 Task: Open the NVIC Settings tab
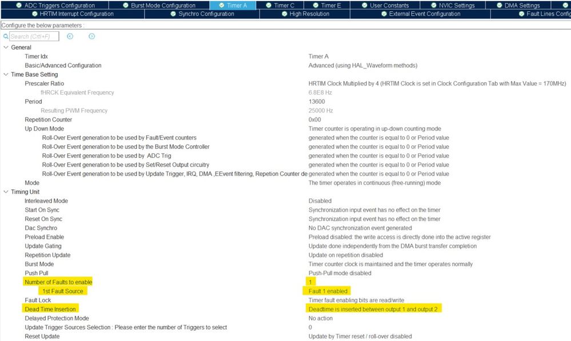[x=453, y=5]
